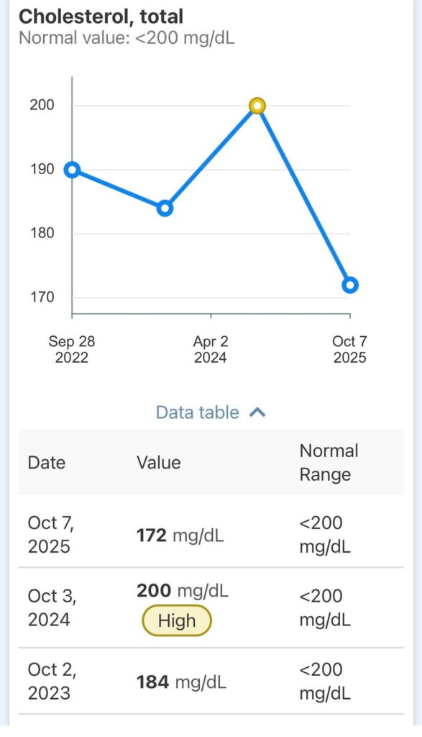Click the Value column header
The width and height of the screenshot is (422, 737).
tap(157, 463)
